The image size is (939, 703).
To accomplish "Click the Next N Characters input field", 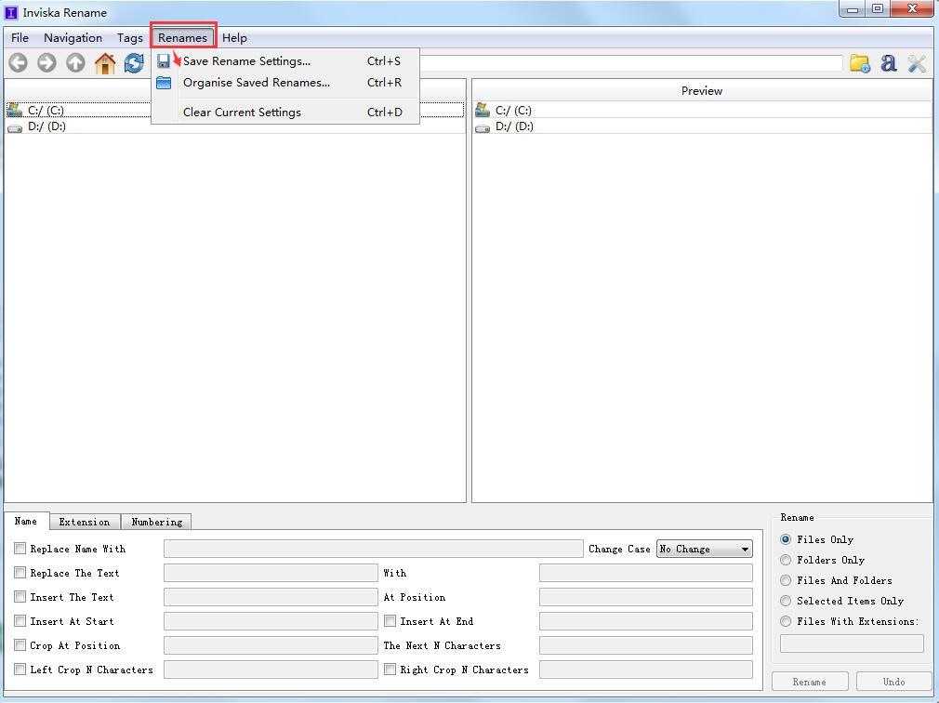I will pos(645,645).
